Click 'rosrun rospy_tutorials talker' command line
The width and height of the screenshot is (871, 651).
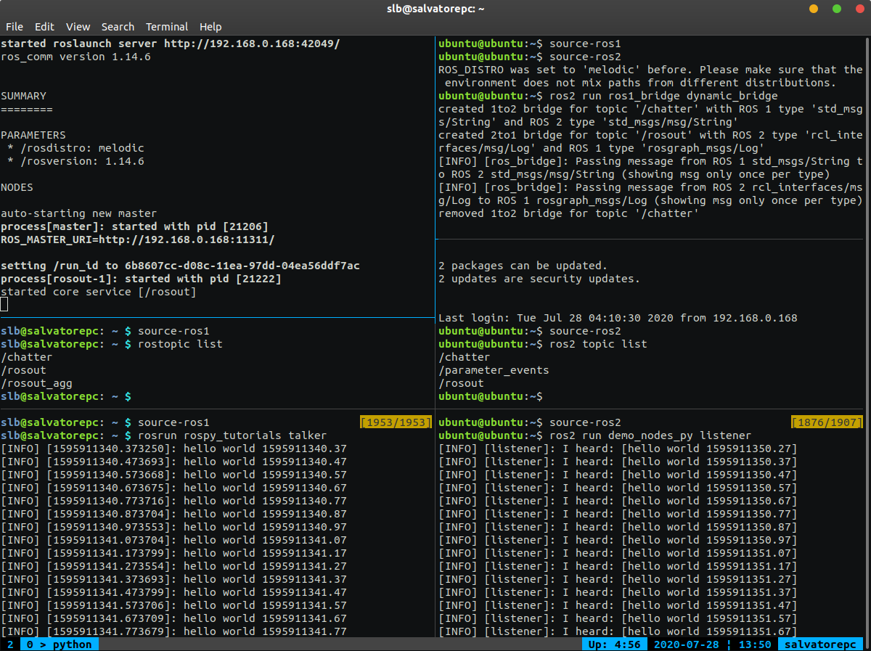[232, 435]
